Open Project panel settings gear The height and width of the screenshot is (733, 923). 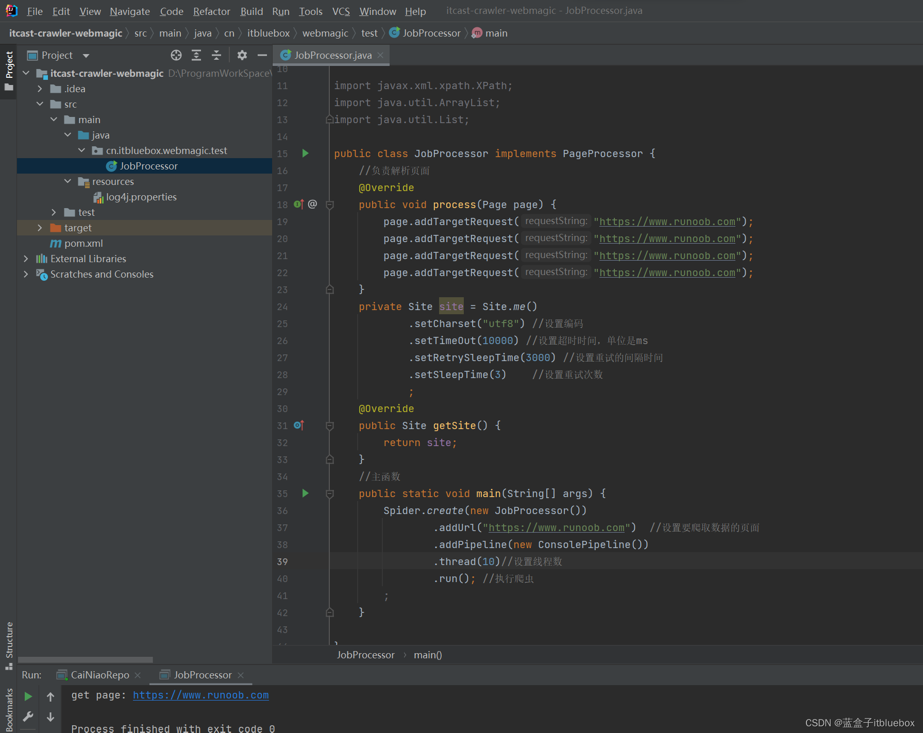[242, 55]
